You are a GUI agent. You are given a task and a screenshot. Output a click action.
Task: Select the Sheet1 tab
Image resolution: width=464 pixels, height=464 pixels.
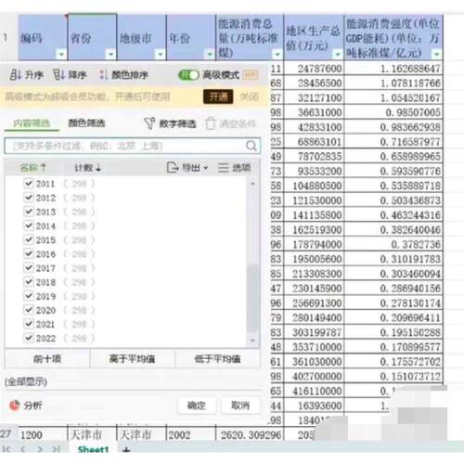pyautogui.click(x=93, y=449)
